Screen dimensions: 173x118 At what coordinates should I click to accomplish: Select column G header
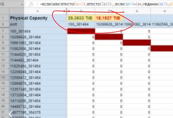tap(137, 11)
